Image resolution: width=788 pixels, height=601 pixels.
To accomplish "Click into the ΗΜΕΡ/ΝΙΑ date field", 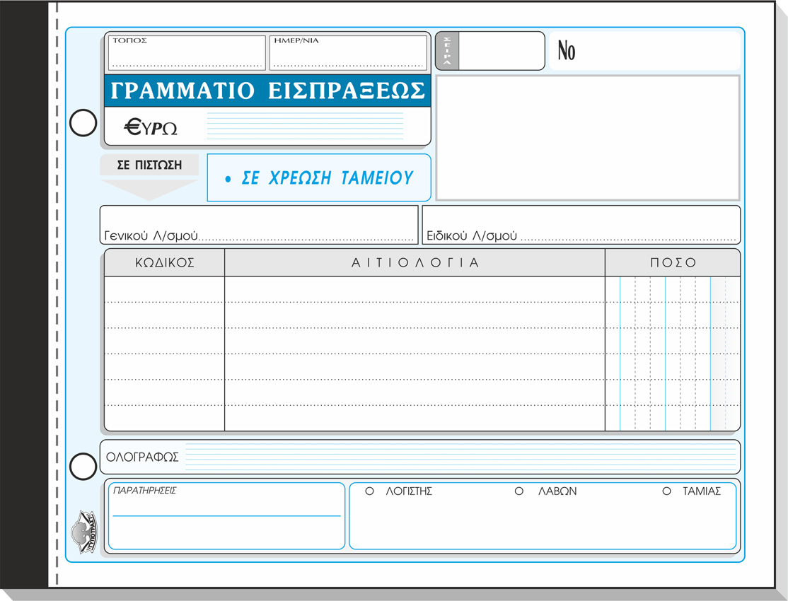I will click(348, 55).
